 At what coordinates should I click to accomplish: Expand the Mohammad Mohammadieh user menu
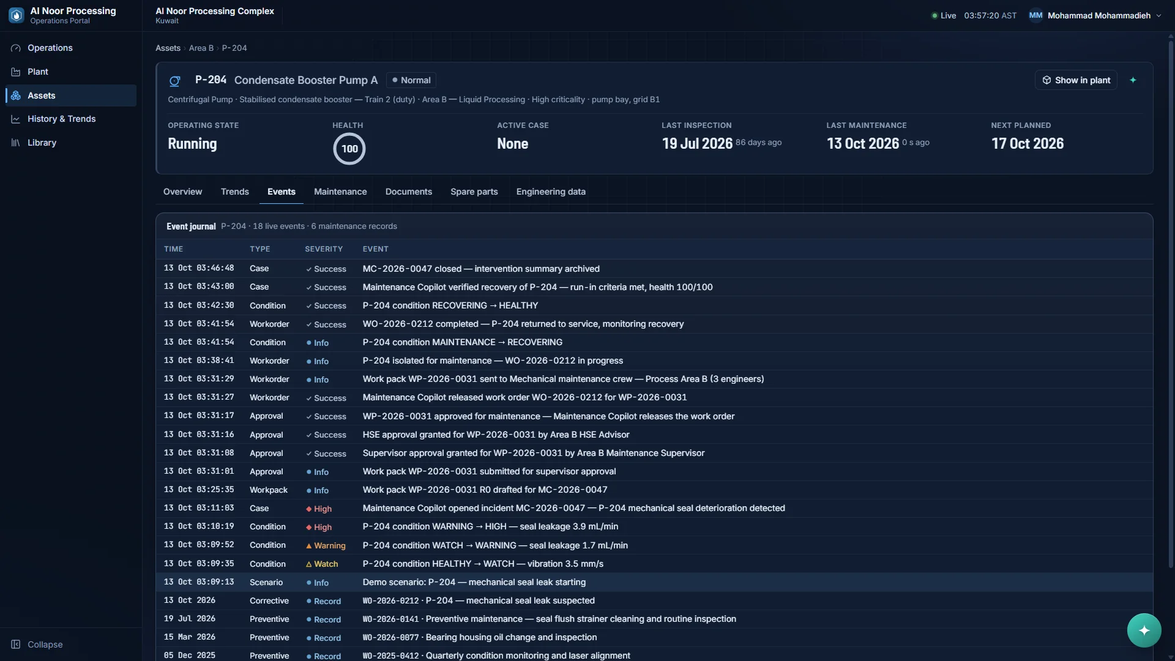coord(1158,16)
